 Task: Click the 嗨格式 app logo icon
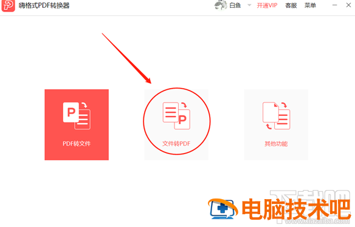(x=8, y=5)
